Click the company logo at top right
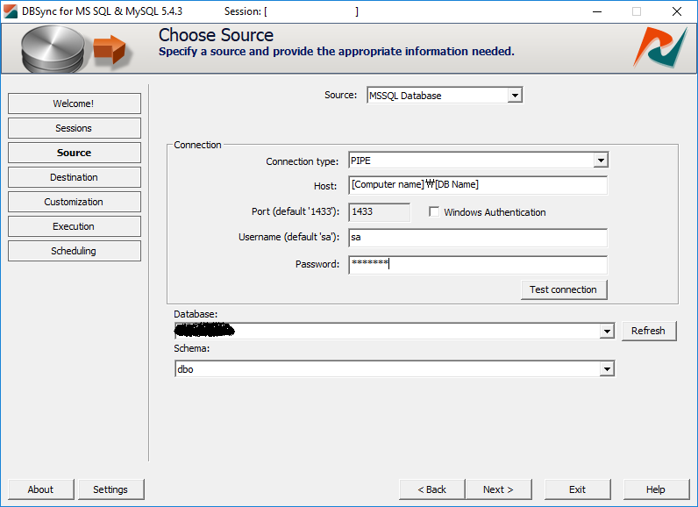The image size is (698, 507). 660,47
